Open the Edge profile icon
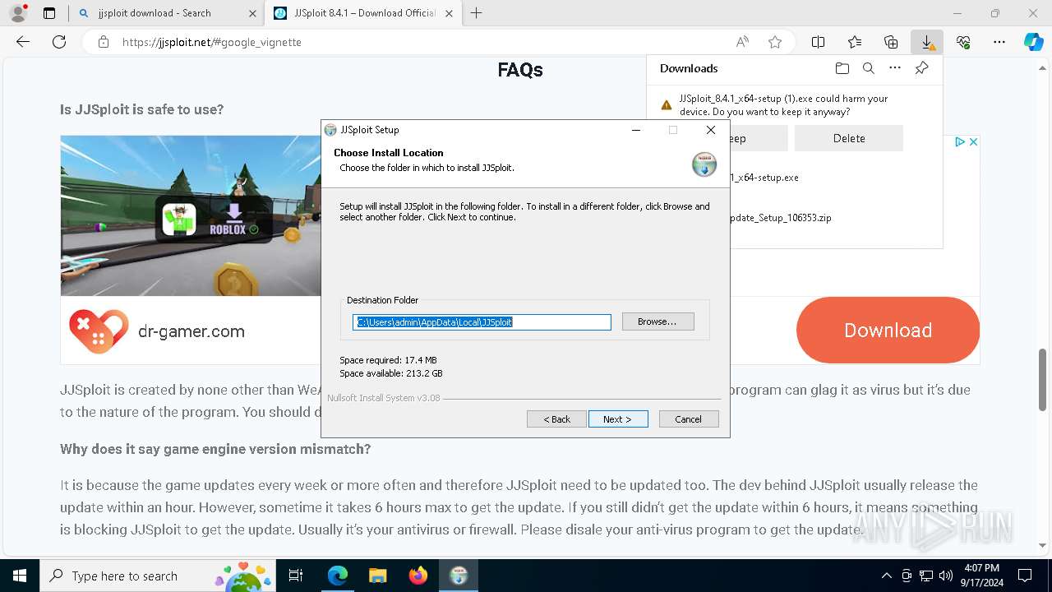The width and height of the screenshot is (1052, 592). 17,13
